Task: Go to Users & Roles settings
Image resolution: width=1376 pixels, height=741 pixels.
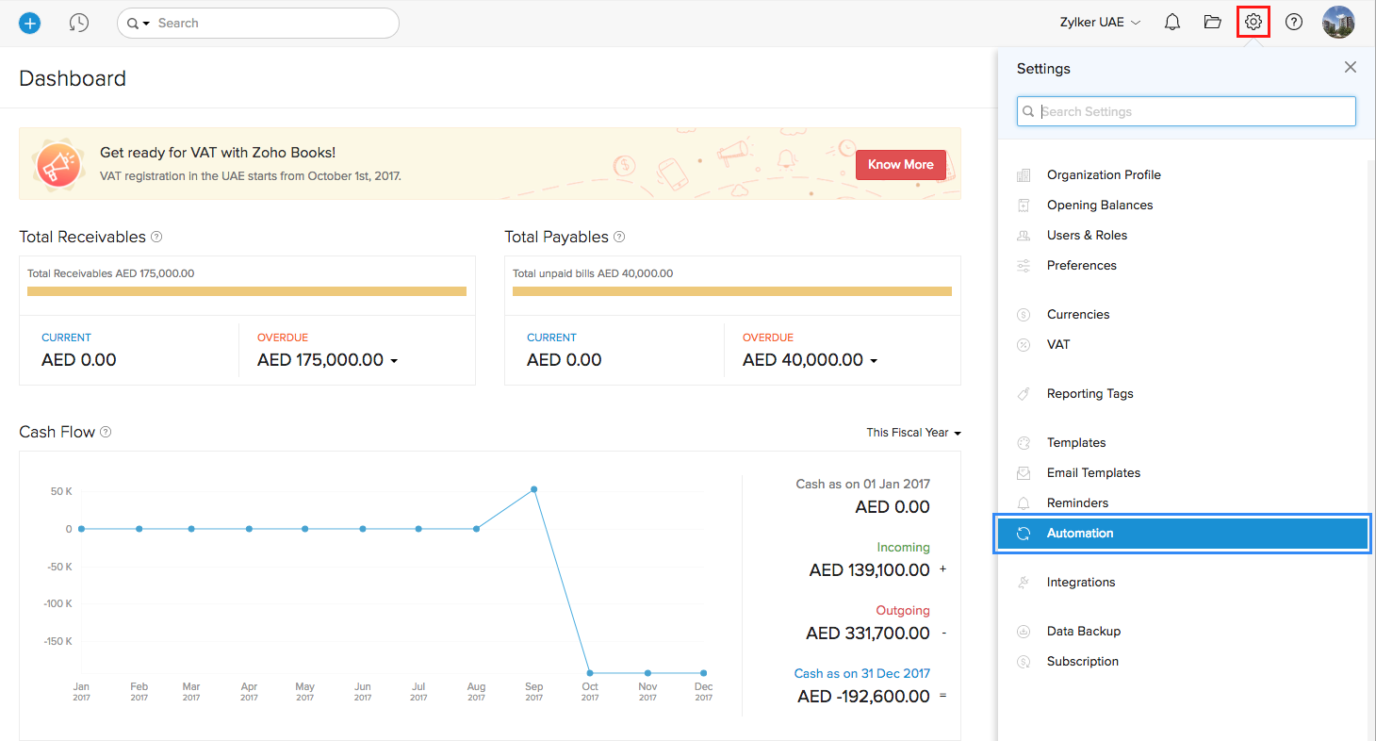Action: click(1087, 236)
